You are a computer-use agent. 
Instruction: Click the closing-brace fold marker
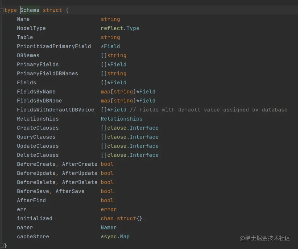pyautogui.click(x=2, y=245)
